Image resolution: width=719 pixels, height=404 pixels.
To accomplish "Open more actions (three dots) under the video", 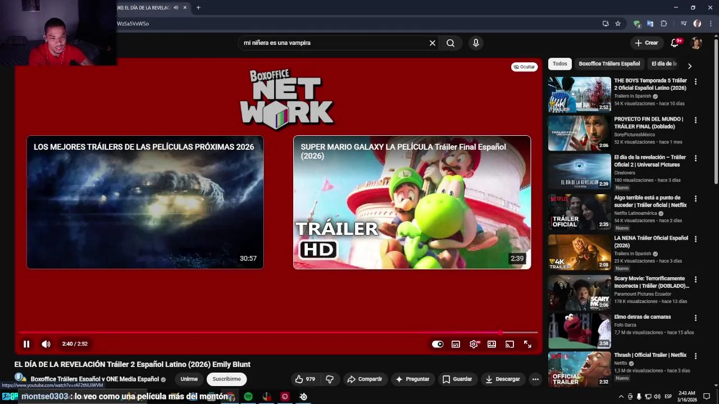I will 535,379.
